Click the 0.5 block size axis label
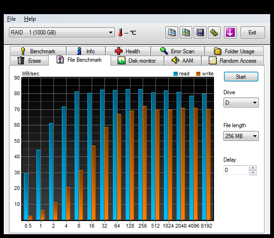Screen dimensions: 274x238 click(x=28, y=226)
